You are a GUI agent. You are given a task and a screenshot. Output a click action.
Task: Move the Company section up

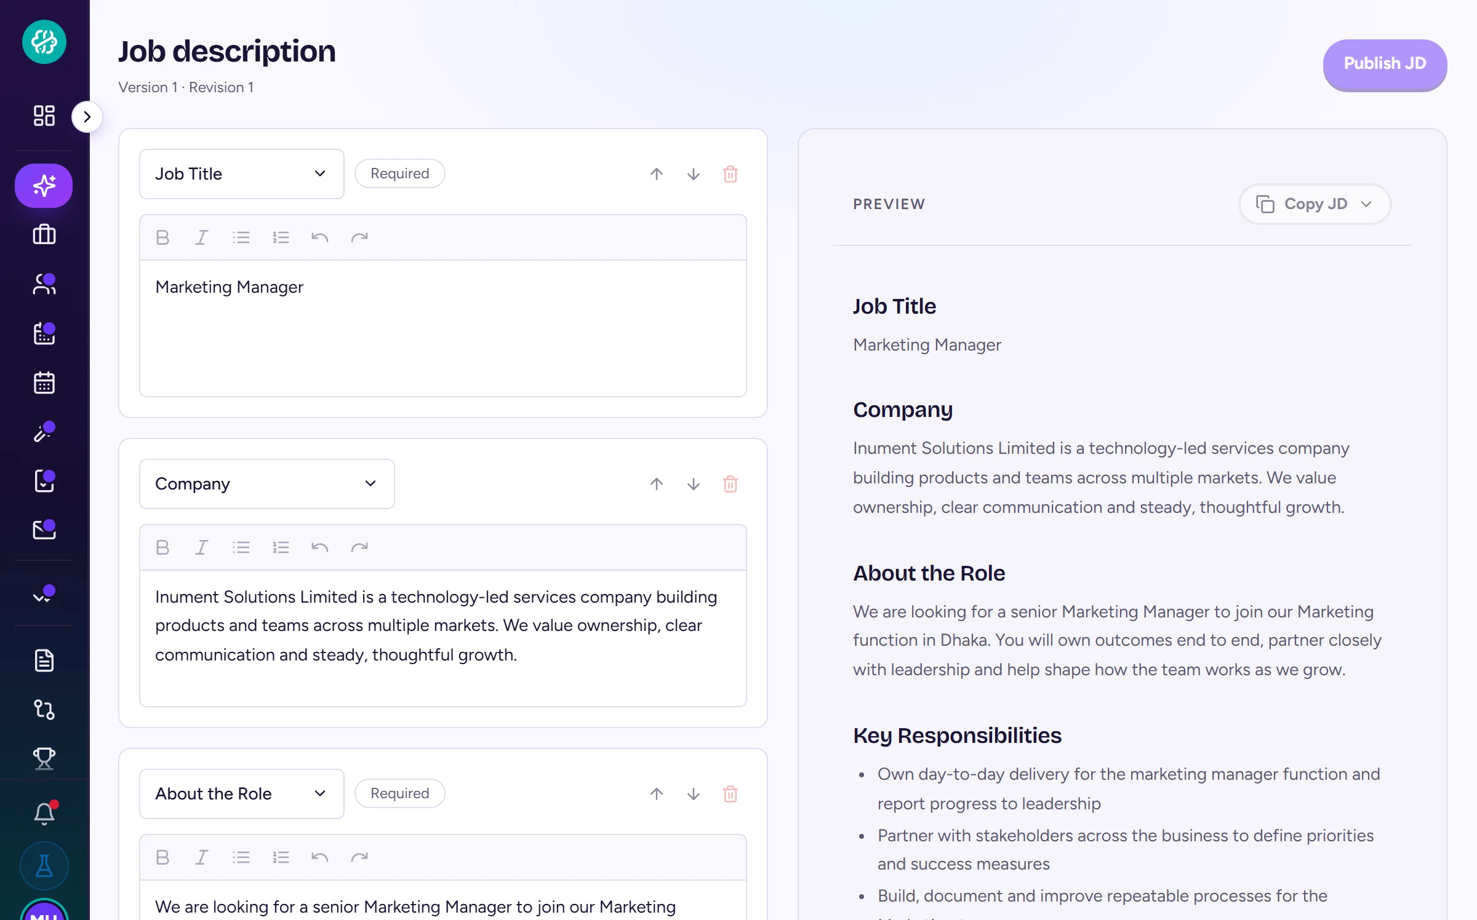tap(657, 484)
